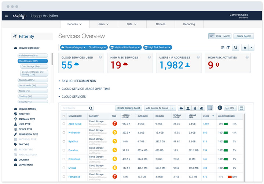This screenshot has height=184, width=264.
Task: Click the search magnifier beside filter bar
Action: pyautogui.click(x=235, y=47)
